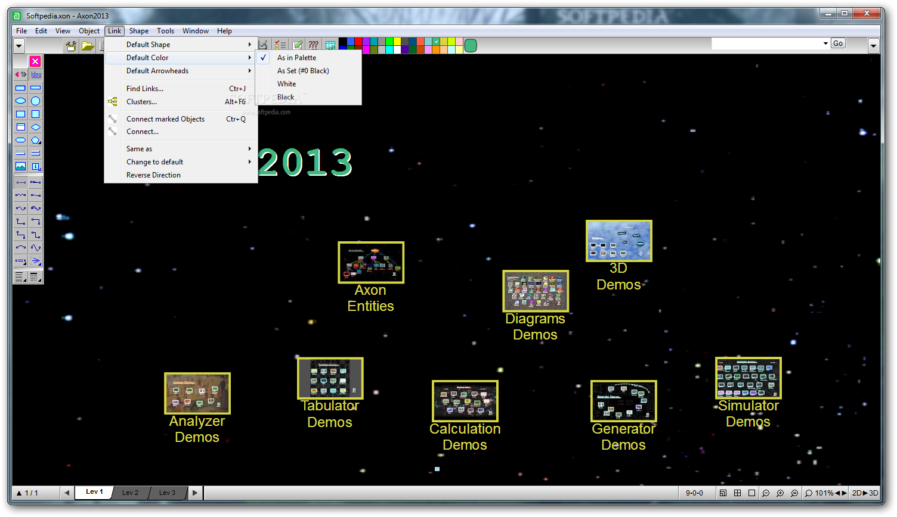Viewport: 897px width, 517px height.
Task: Expand the Change to default submenu
Action: pos(181,162)
